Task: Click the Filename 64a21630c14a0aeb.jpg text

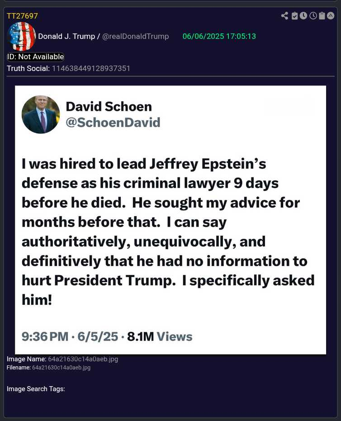Action: coord(61,368)
